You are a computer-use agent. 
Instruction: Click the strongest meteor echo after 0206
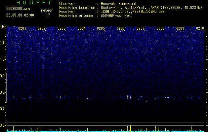(130, 98)
